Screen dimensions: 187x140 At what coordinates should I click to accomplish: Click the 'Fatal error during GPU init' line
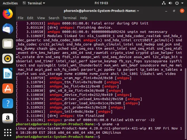click(x=82, y=23)
